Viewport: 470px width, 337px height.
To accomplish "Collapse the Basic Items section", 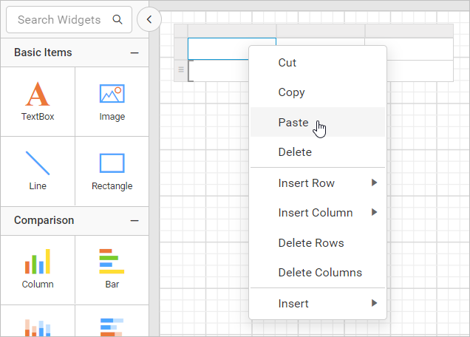I will pyautogui.click(x=134, y=52).
